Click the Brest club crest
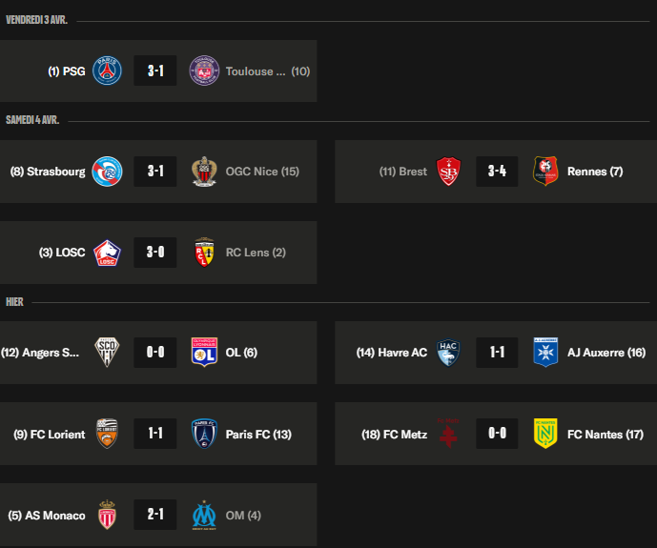Viewport: 657px width, 548px height. tap(449, 172)
